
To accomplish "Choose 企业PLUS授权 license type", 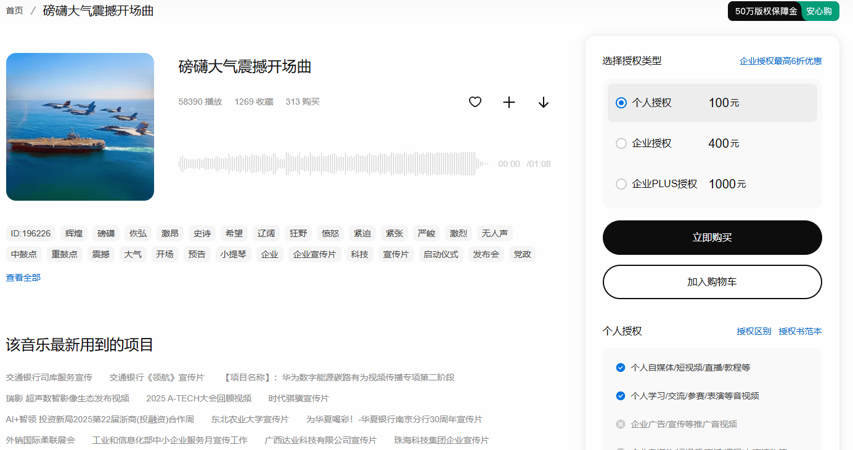I will (621, 184).
